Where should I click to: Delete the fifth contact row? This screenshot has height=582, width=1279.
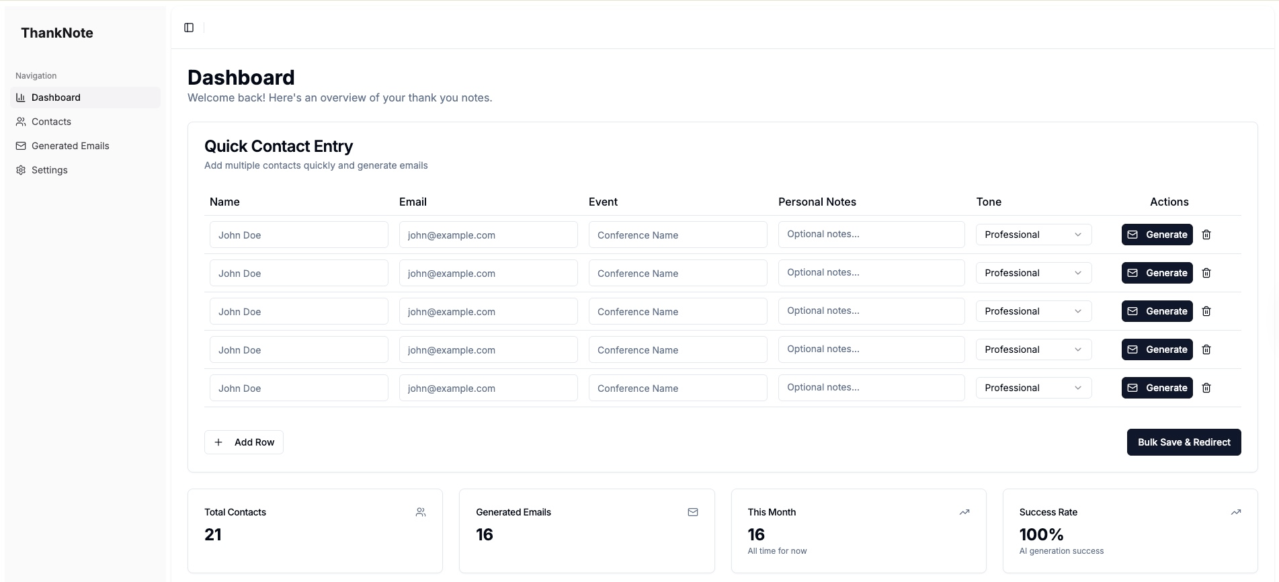(x=1206, y=388)
